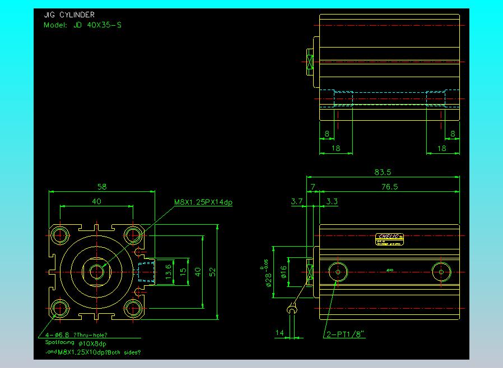Click the "ø28" toleranced diameter dimension
Image resolution: width=503 pixels, height=368 pixels.
point(267,273)
